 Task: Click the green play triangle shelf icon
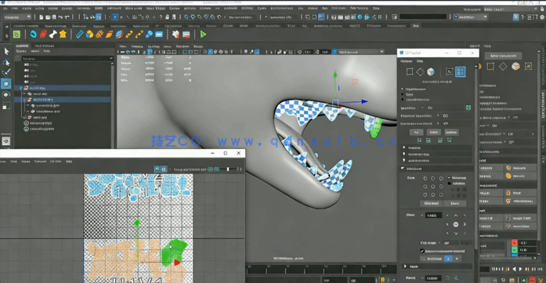pyautogui.click(x=203, y=34)
